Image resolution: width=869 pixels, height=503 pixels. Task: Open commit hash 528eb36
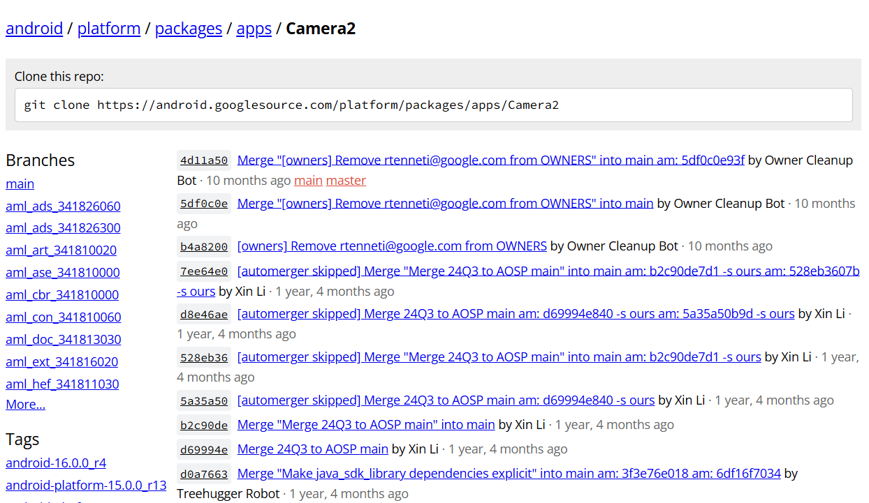[204, 357]
